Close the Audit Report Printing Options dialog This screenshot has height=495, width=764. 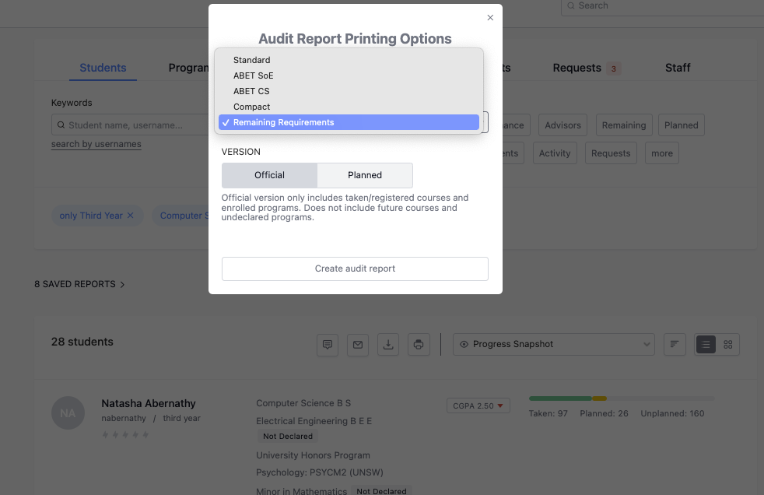(x=490, y=18)
